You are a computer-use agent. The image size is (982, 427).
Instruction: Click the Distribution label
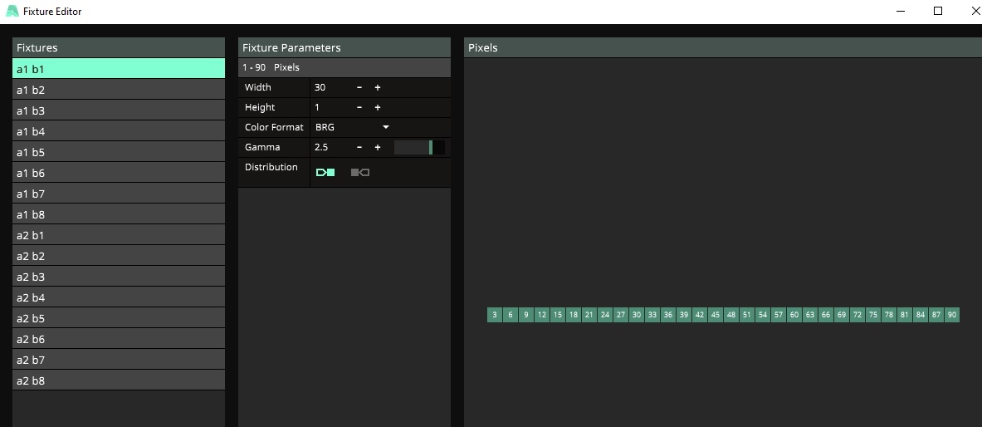click(x=271, y=168)
